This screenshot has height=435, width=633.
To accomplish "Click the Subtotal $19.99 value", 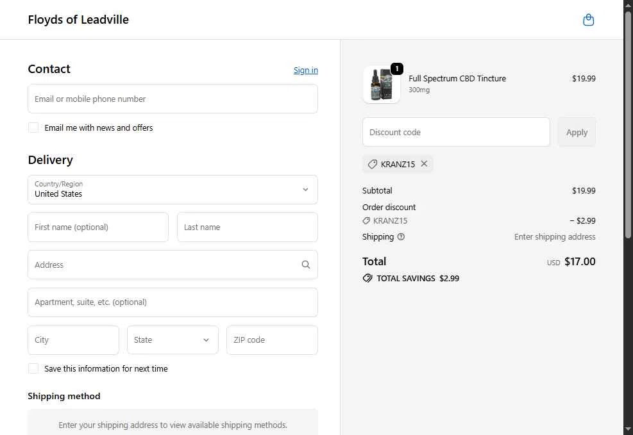I will click(x=584, y=190).
